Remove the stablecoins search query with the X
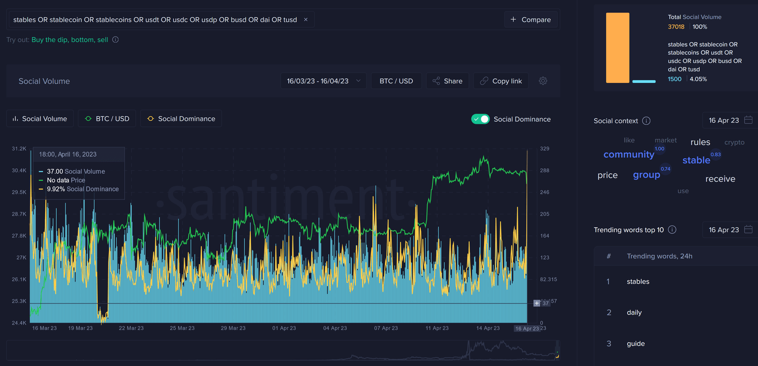Viewport: 758px width, 366px height. pos(305,19)
